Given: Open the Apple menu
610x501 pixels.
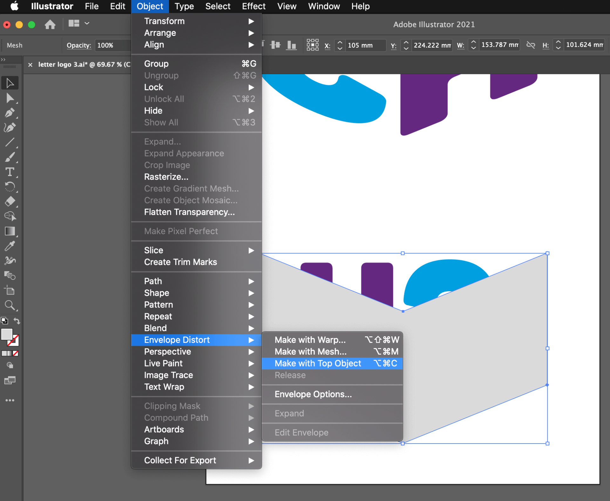Looking at the screenshot, I should click(x=14, y=6).
